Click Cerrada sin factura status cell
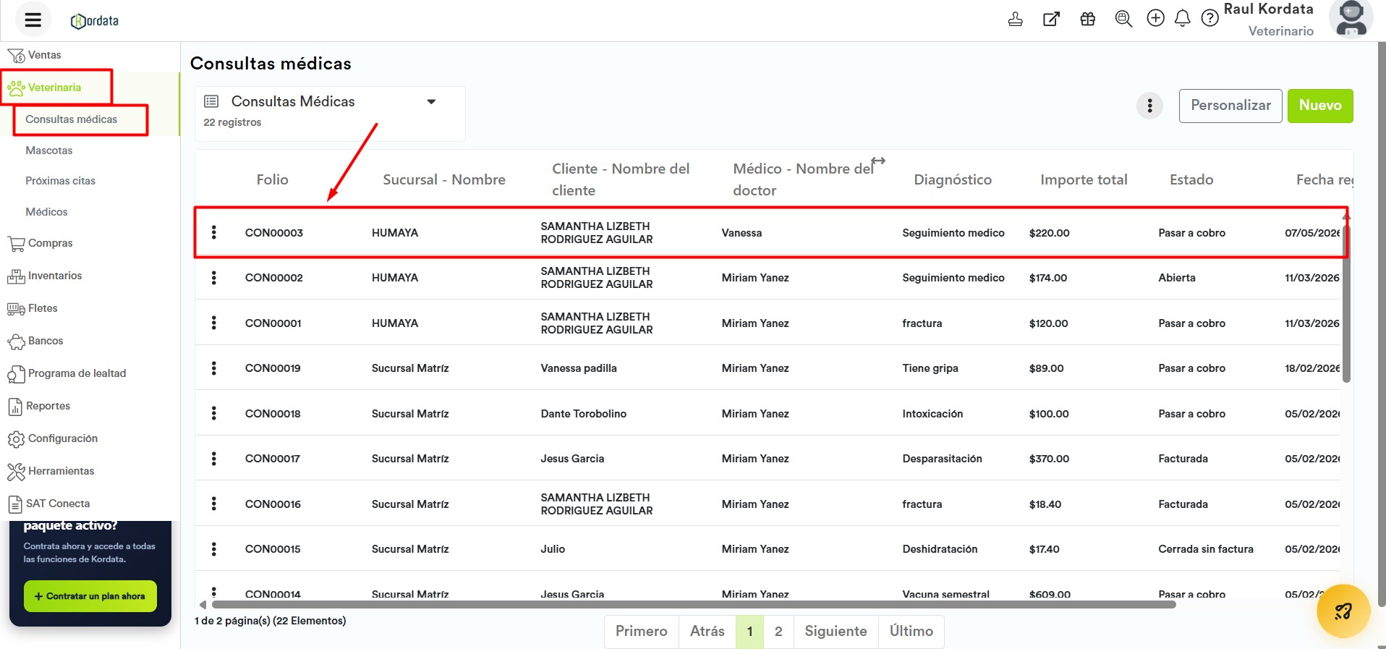Image resolution: width=1386 pixels, height=649 pixels. (x=1206, y=549)
